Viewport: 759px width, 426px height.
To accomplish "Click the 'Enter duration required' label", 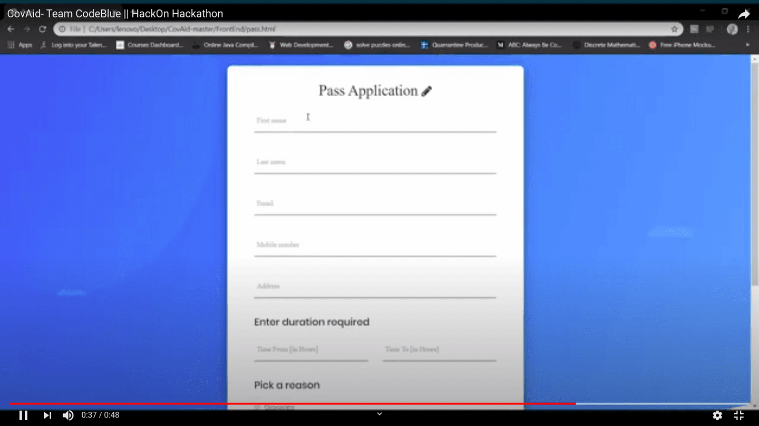I will (312, 322).
